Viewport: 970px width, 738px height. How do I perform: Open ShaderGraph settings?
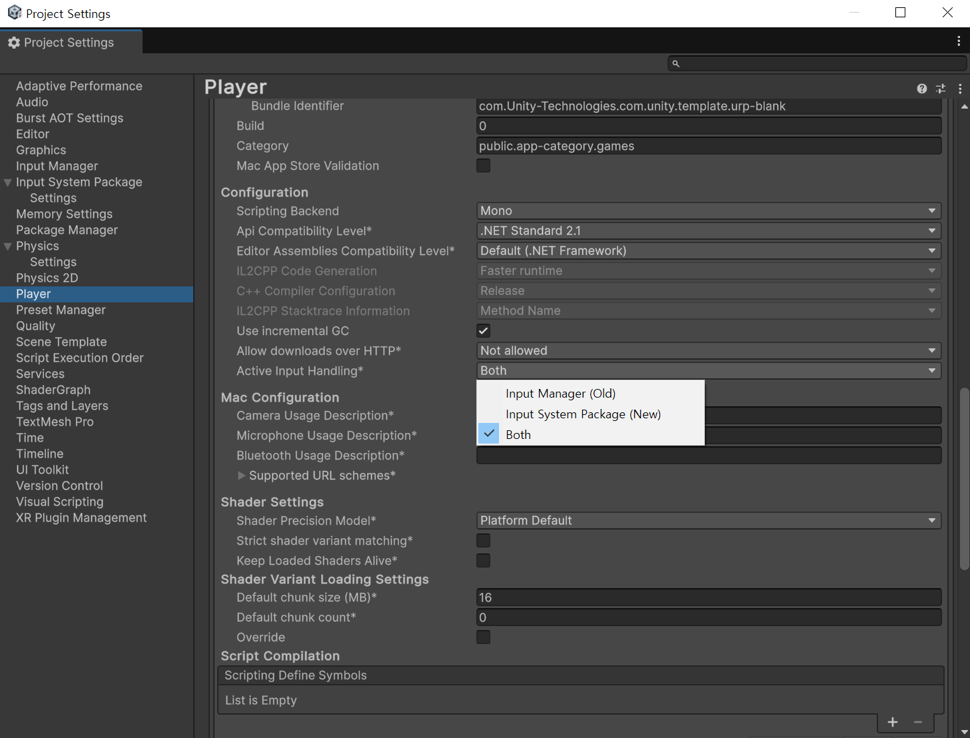click(x=53, y=390)
